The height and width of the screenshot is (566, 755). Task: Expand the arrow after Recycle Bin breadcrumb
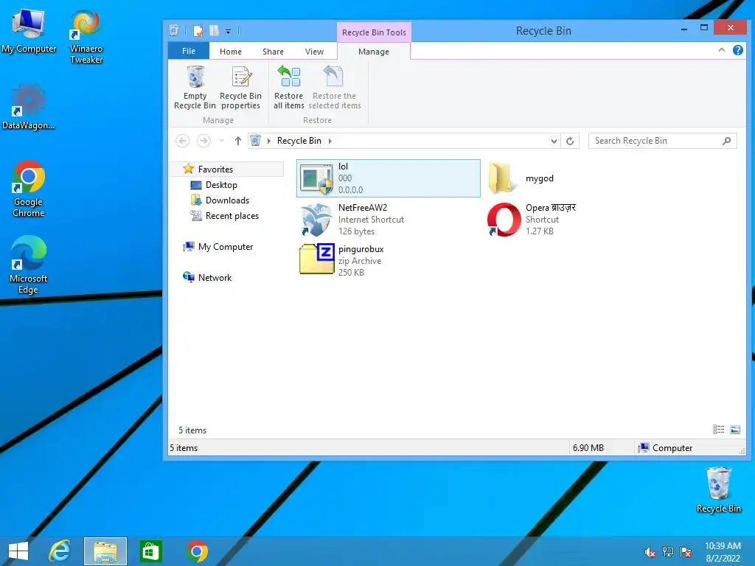point(330,141)
